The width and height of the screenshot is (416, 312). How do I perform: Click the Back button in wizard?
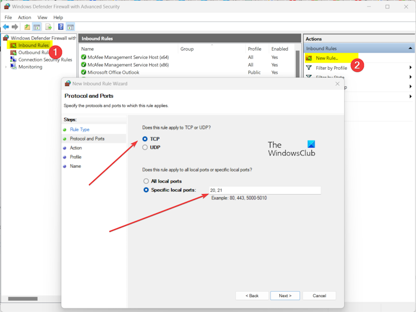coord(252,296)
